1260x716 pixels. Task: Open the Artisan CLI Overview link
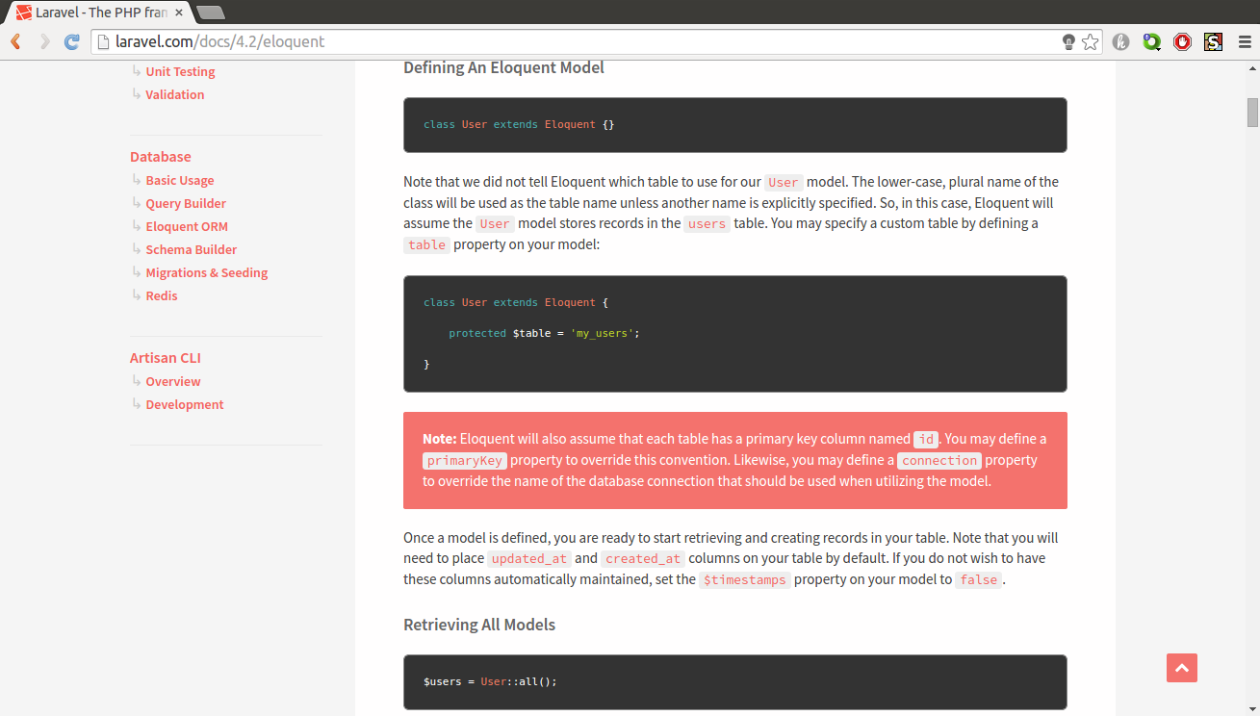pos(172,381)
